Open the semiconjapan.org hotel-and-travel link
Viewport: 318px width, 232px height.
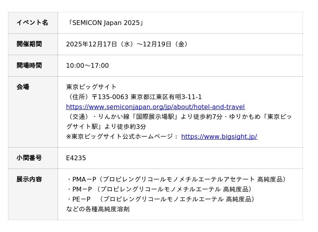click(155, 107)
